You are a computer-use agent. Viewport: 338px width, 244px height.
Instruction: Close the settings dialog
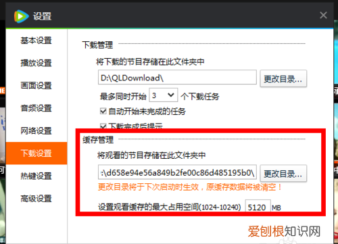pos(323,16)
